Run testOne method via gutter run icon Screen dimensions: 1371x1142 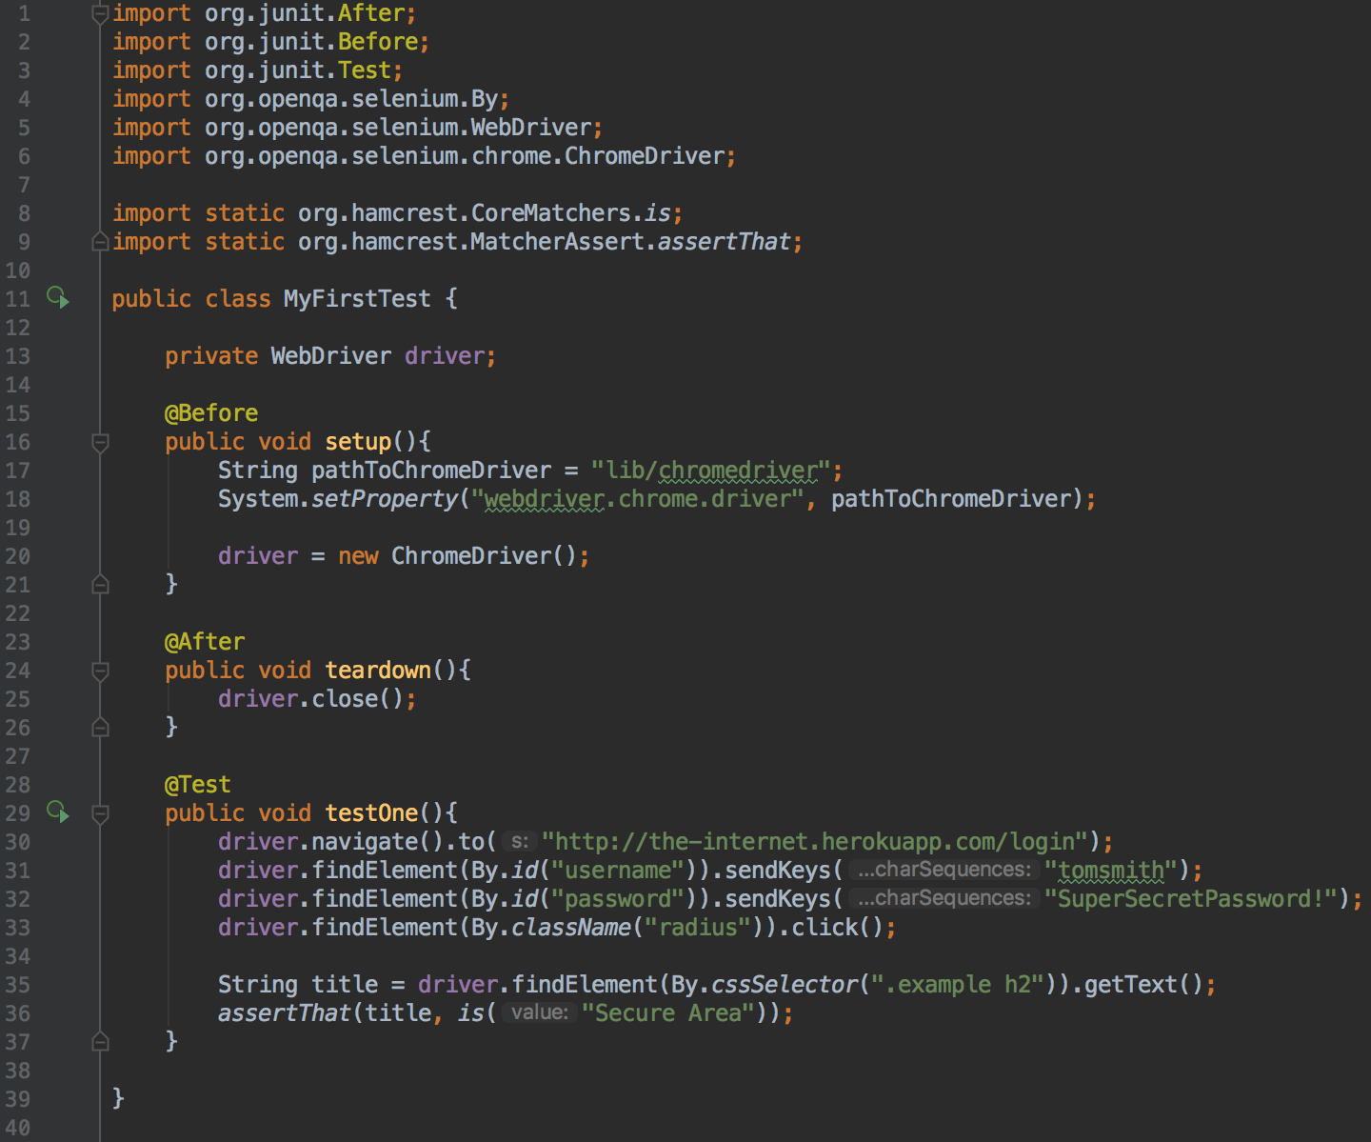[58, 812]
